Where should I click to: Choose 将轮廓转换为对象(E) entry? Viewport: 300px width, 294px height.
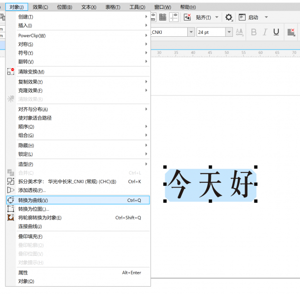(x=83, y=218)
